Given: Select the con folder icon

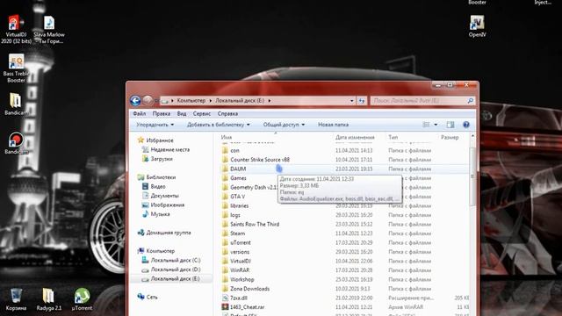Looking at the screenshot, I should (225, 150).
